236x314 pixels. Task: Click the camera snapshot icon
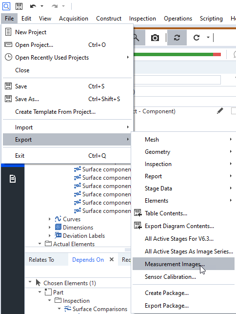point(155,38)
